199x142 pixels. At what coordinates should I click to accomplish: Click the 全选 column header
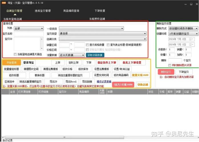pos(13,92)
